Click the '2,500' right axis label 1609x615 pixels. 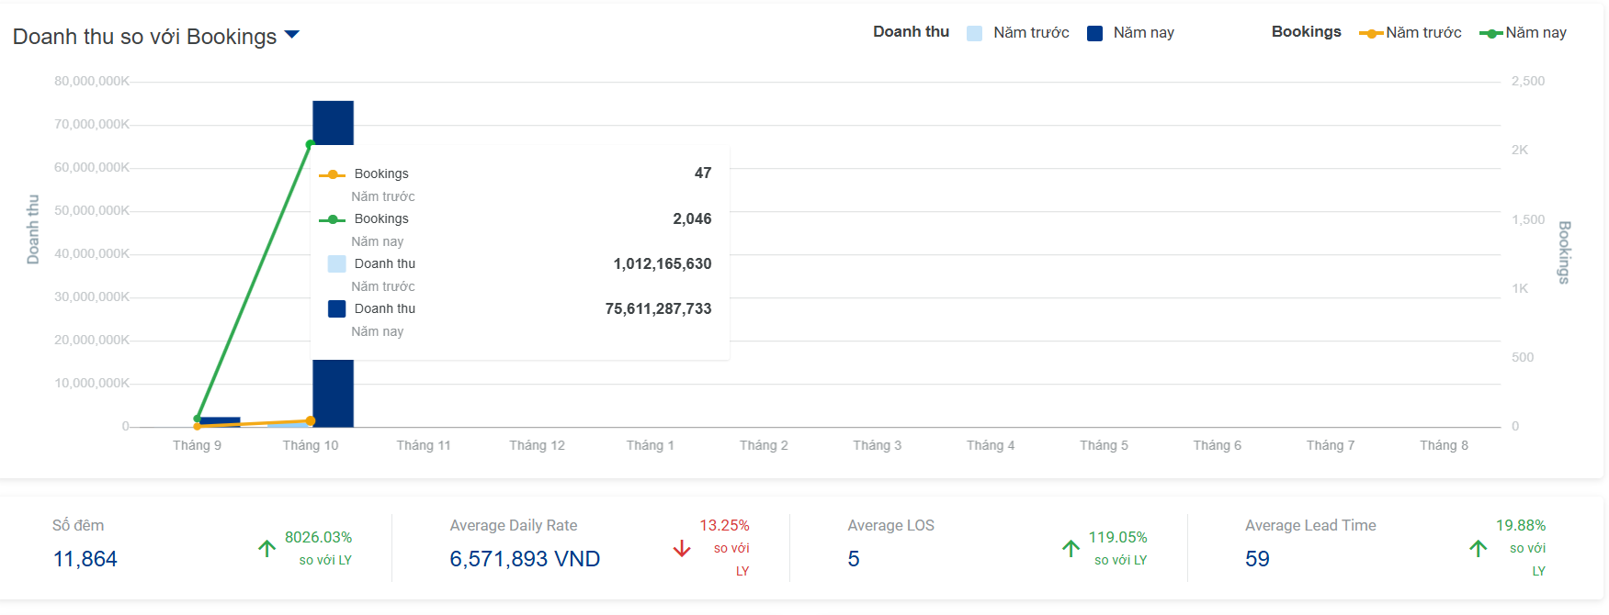point(1528,81)
